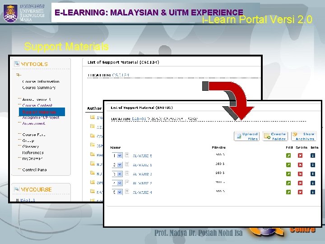The image size is (325, 244).
Task: Click the Name column header
Action: pos(116,147)
